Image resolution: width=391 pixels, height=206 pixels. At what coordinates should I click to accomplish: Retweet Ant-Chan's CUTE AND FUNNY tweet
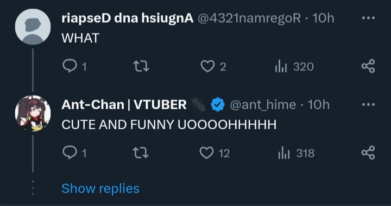141,153
